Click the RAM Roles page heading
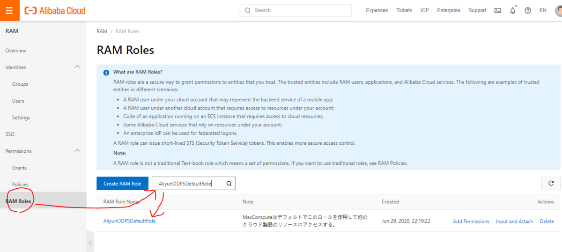The height and width of the screenshot is (252, 562). click(125, 50)
